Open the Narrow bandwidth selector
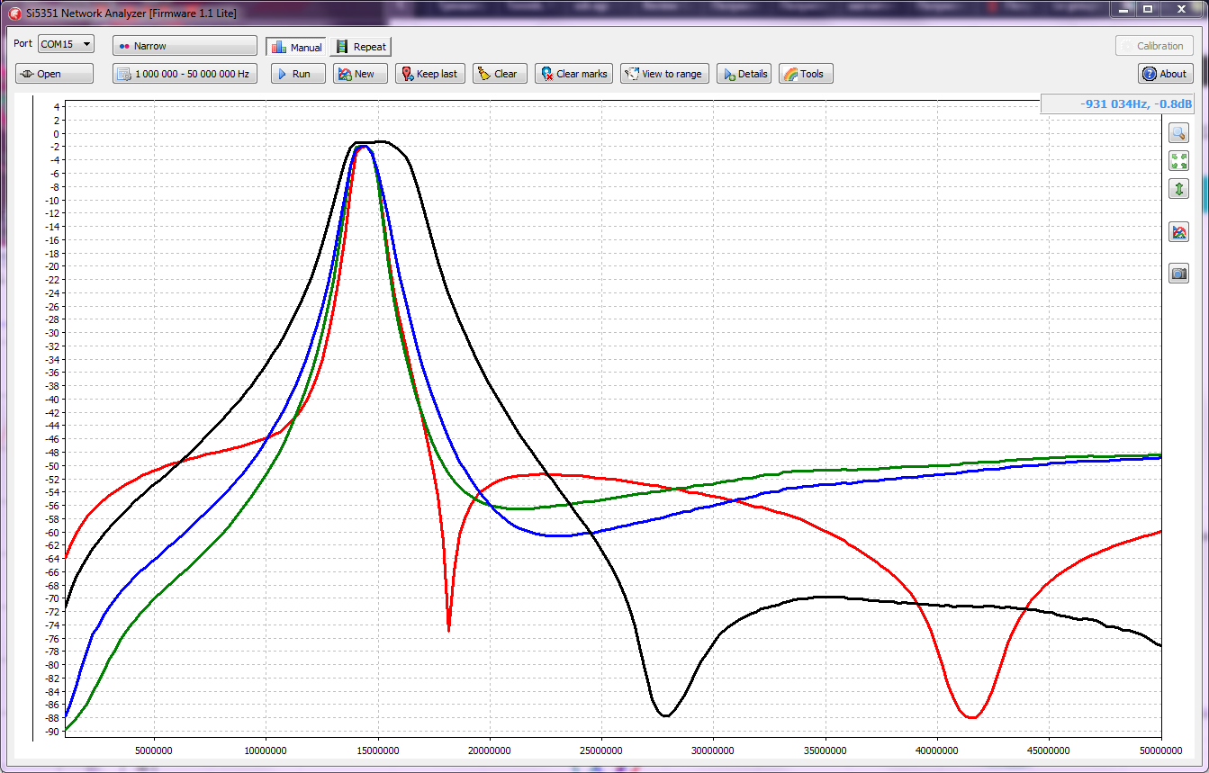 (x=185, y=46)
